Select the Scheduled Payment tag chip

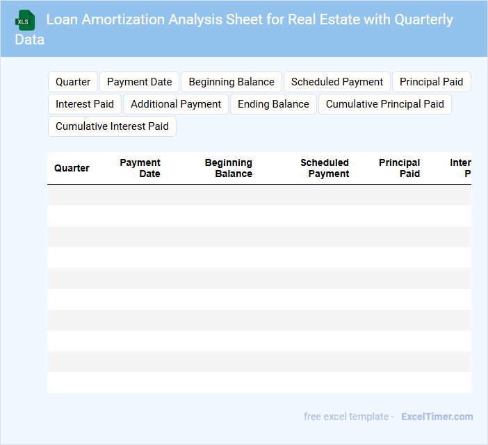click(x=336, y=82)
